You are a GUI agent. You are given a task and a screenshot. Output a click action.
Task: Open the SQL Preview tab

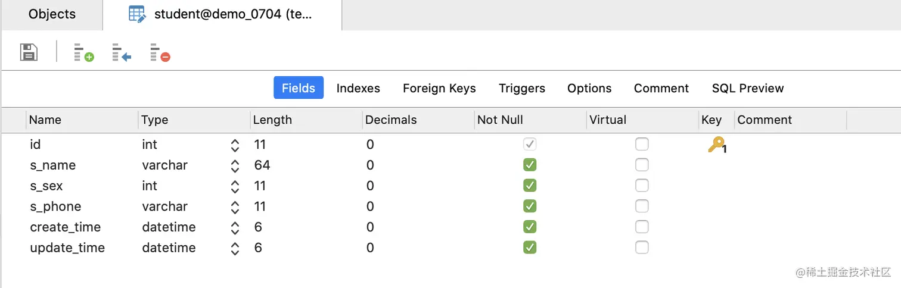tap(747, 88)
